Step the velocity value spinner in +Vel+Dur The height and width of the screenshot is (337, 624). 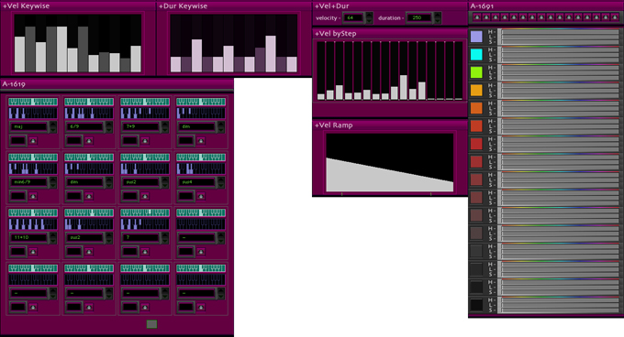pyautogui.click(x=369, y=18)
